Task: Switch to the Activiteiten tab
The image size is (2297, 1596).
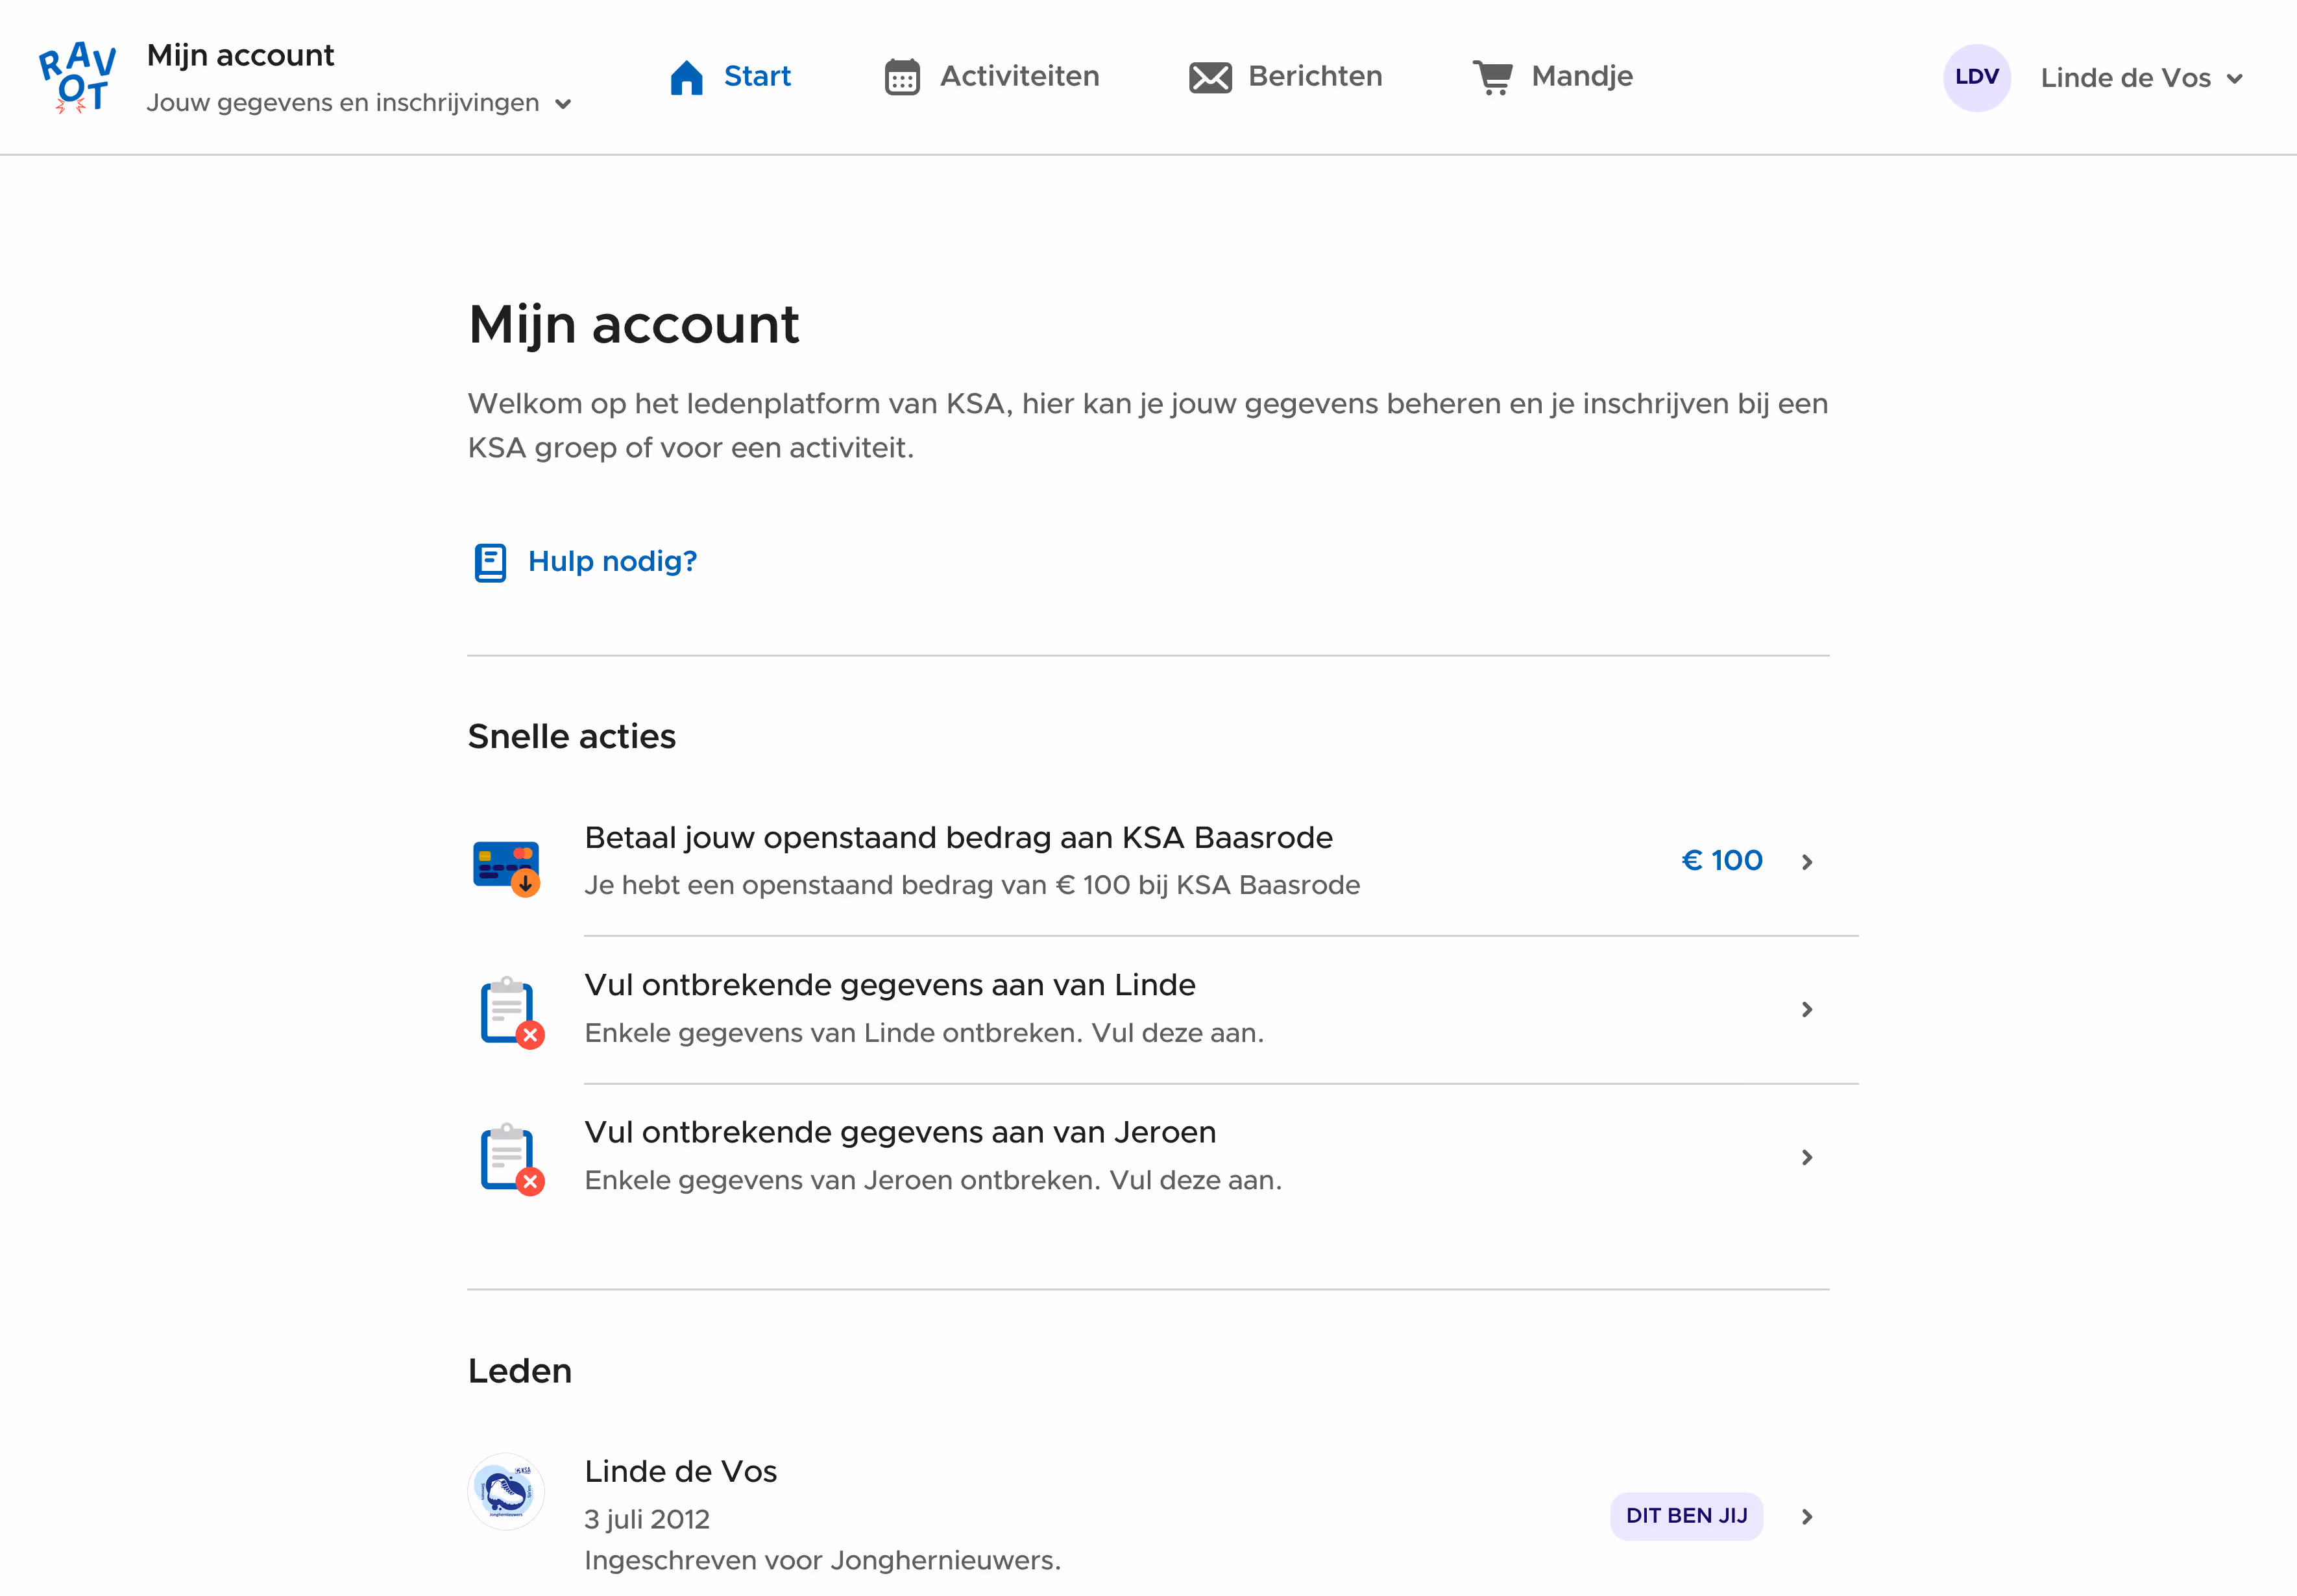Action: 1018,76
